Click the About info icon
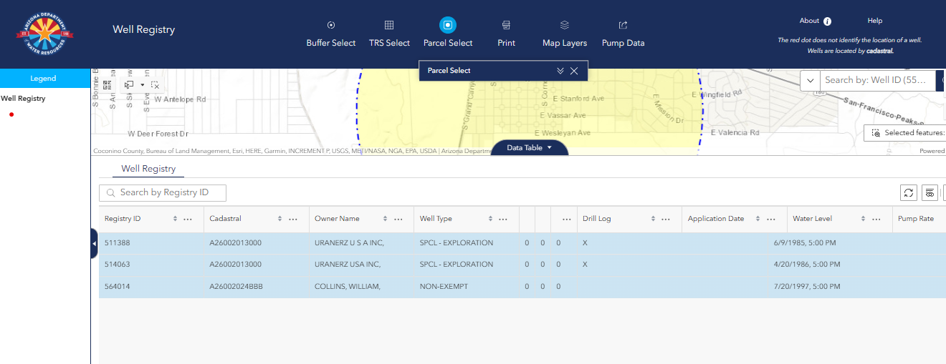 (x=827, y=21)
